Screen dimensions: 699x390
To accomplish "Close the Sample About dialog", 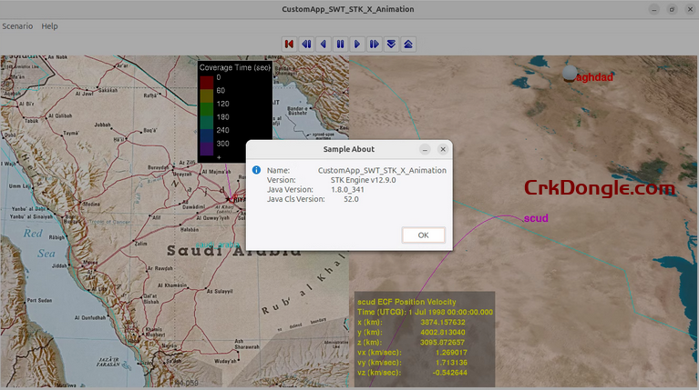I will click(443, 149).
